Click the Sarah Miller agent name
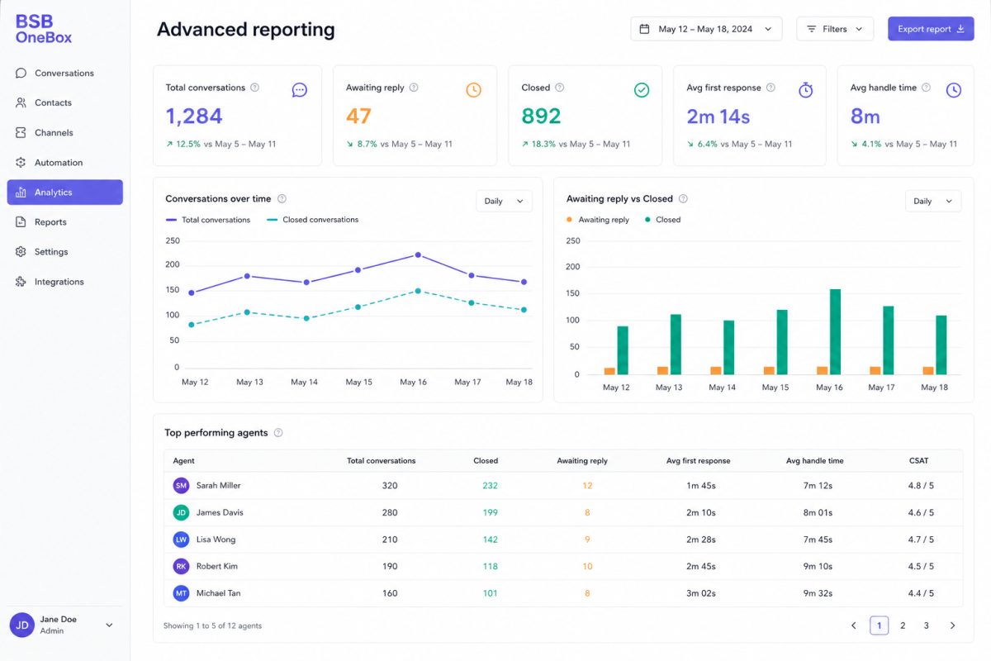The width and height of the screenshot is (991, 661). click(x=219, y=486)
